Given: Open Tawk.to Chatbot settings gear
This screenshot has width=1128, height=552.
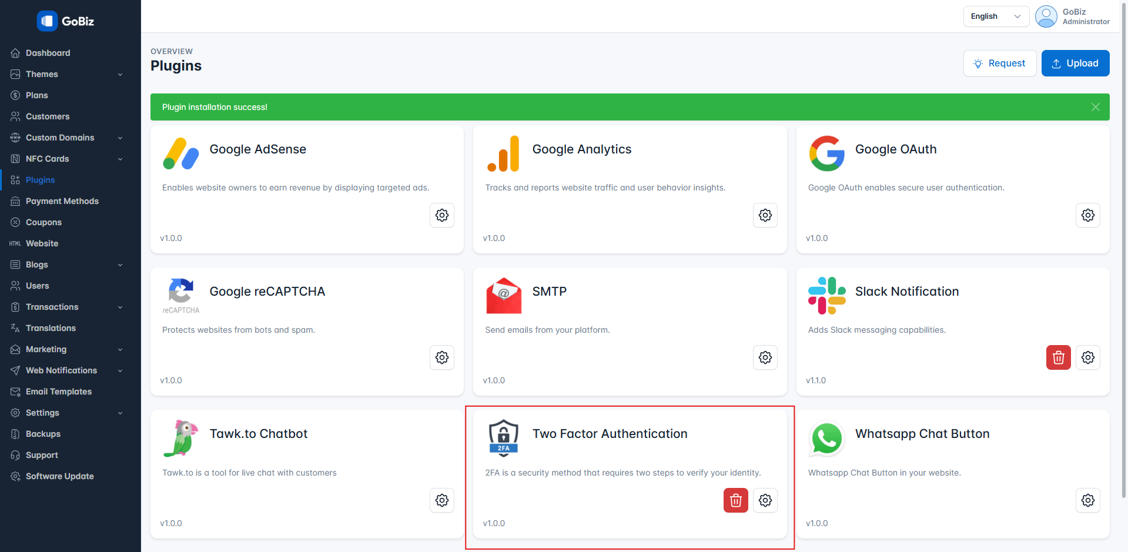Looking at the screenshot, I should 441,500.
